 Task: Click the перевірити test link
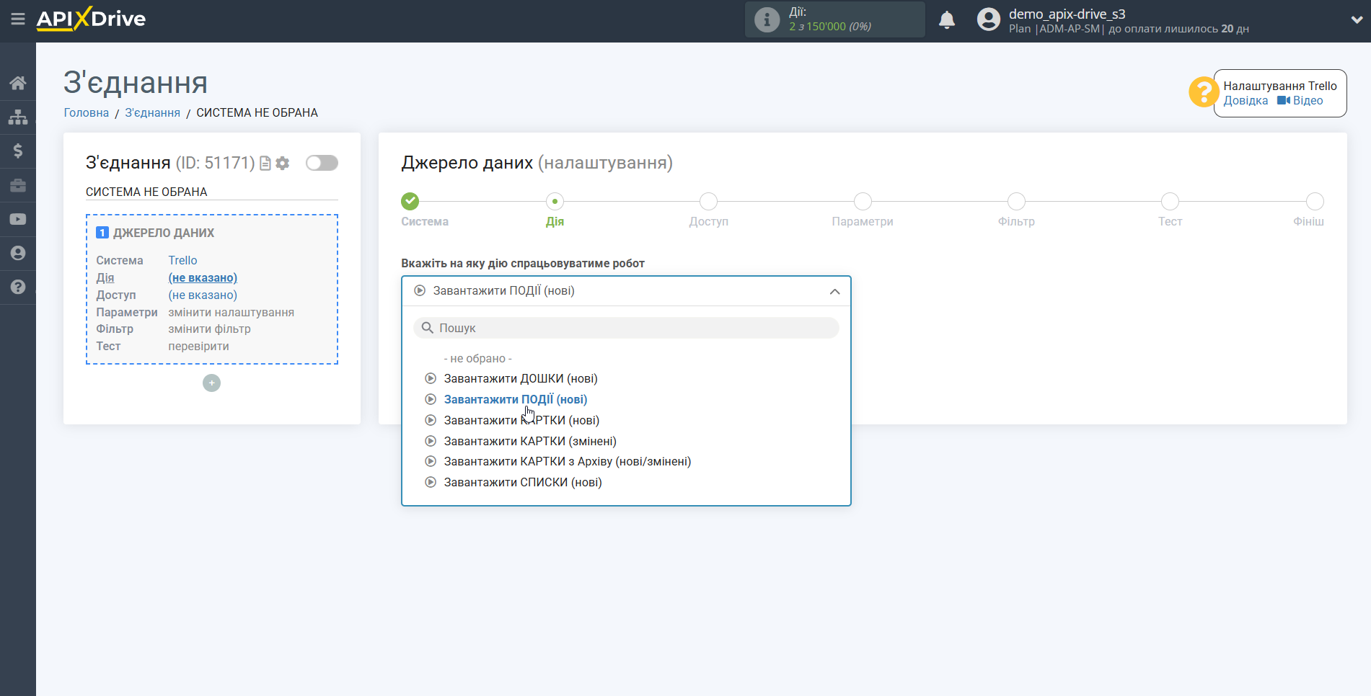[x=198, y=346]
